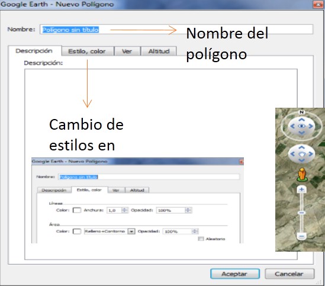Click the Aceptar button
Viewport: 325px width, 286px height.
click(235, 274)
